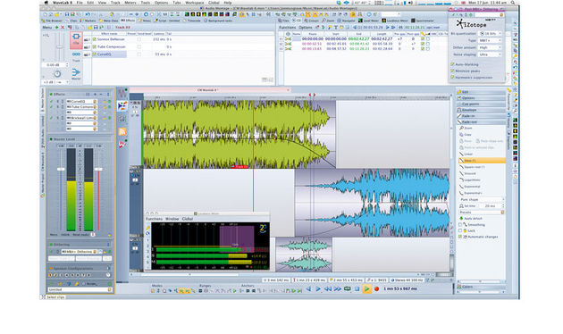Open the Functions menu of loudness meter

(x=154, y=219)
